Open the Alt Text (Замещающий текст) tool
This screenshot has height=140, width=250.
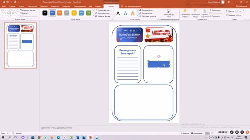coord(169,13)
